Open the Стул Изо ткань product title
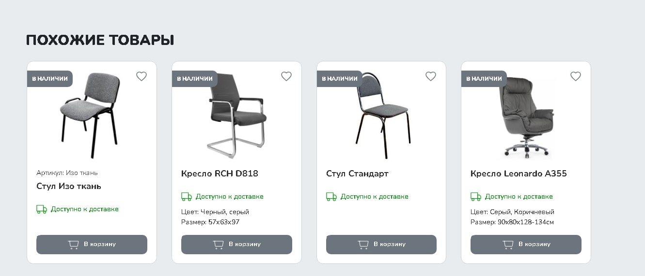645x276 pixels. click(x=69, y=186)
